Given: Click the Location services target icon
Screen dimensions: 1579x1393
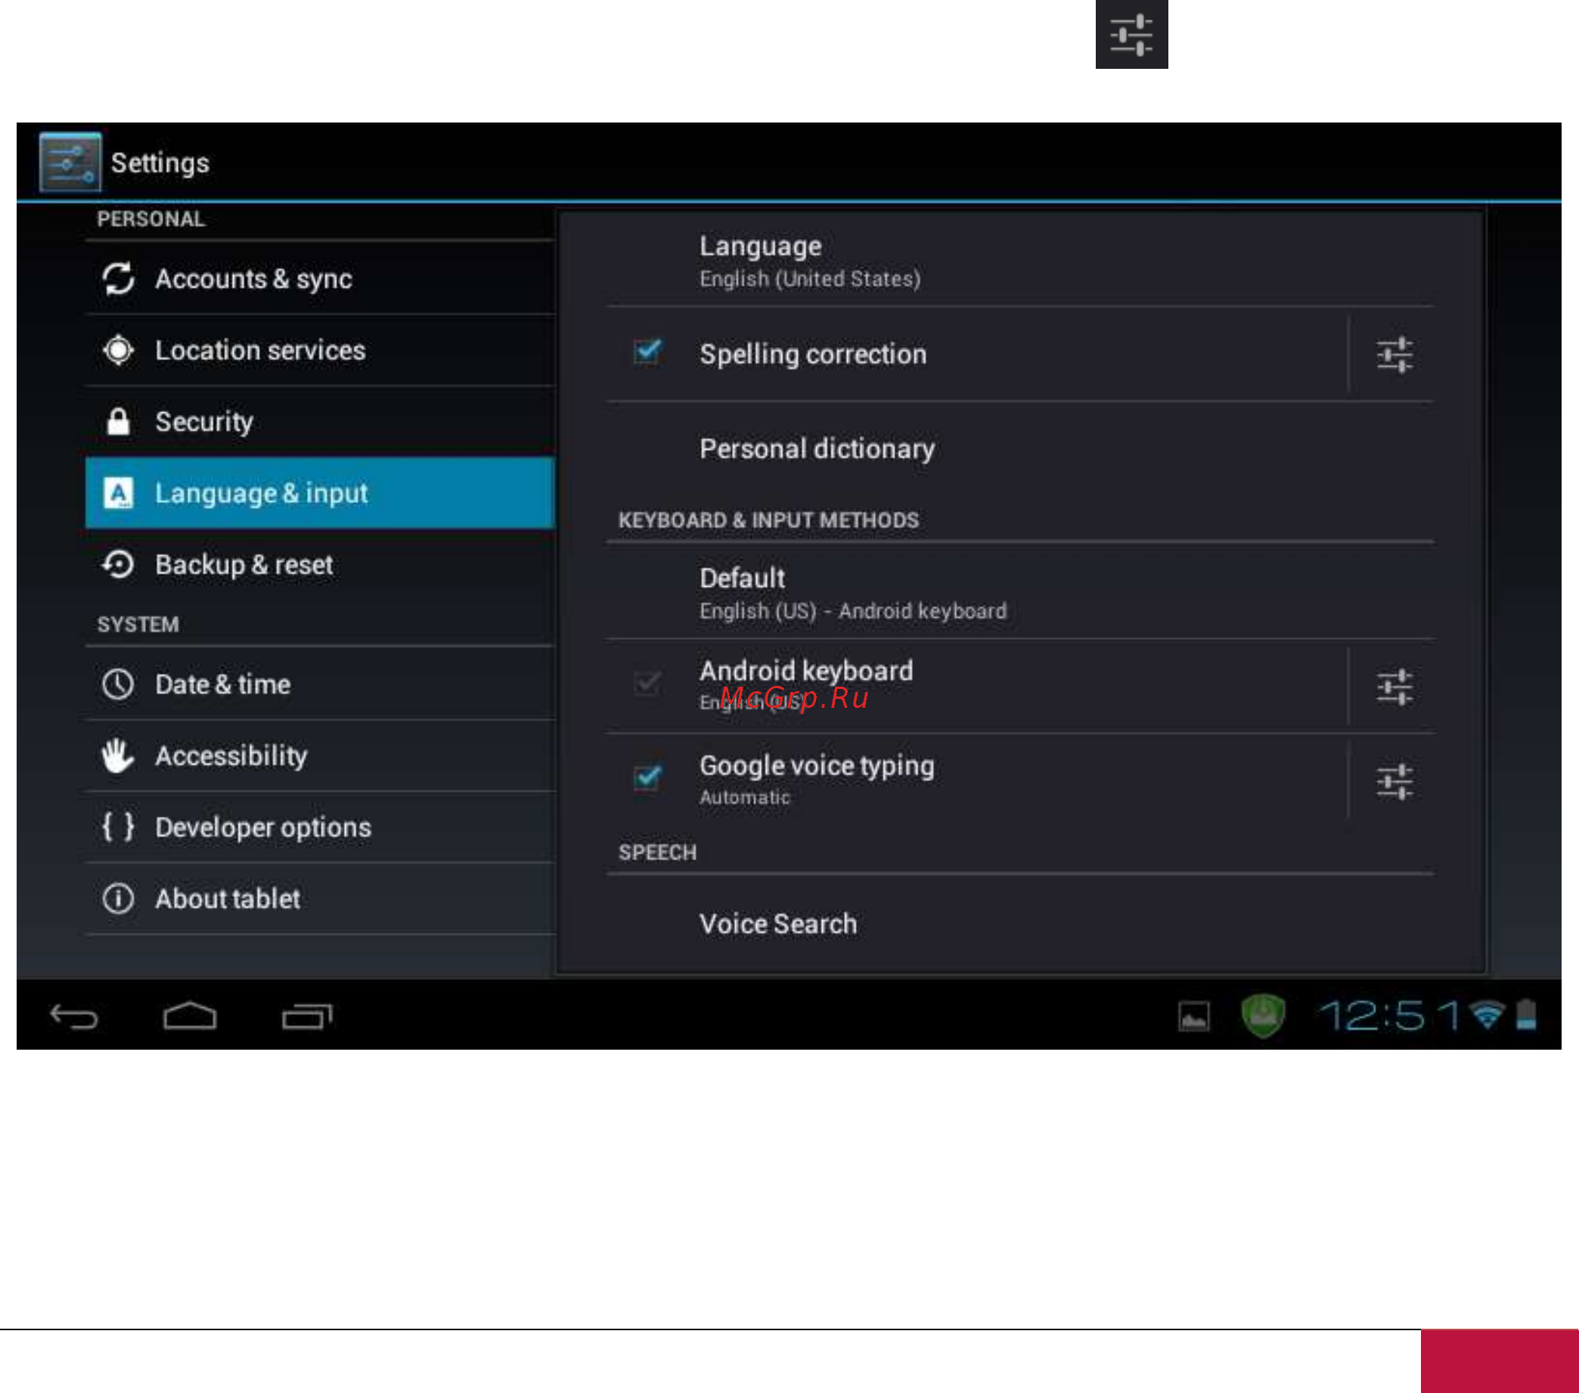Looking at the screenshot, I should pos(118,351).
